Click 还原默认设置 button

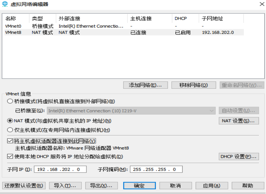[x=24, y=186]
